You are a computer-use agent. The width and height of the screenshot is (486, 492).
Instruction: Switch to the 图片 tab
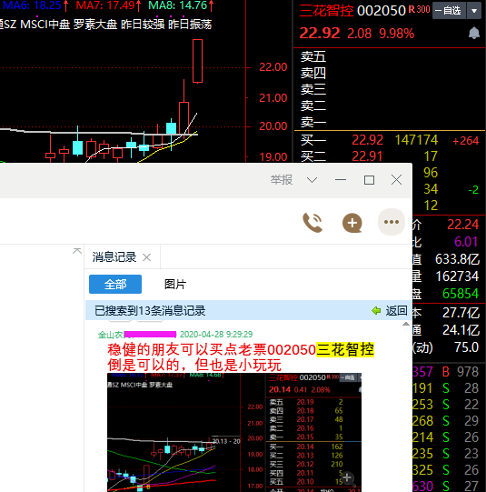point(175,285)
